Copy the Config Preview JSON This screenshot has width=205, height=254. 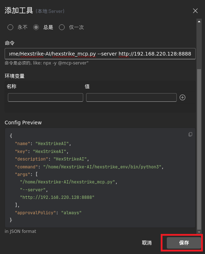[x=190, y=134]
